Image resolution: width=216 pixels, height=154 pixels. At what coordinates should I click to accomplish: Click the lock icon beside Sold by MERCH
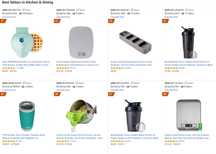(x=3, y=87)
